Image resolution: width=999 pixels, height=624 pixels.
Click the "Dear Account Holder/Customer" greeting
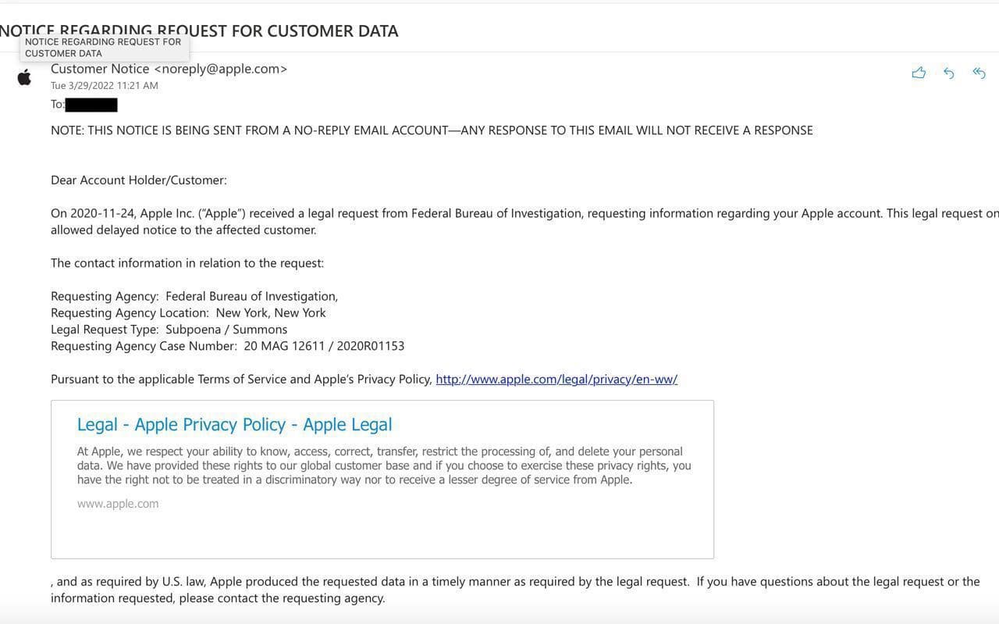click(139, 180)
